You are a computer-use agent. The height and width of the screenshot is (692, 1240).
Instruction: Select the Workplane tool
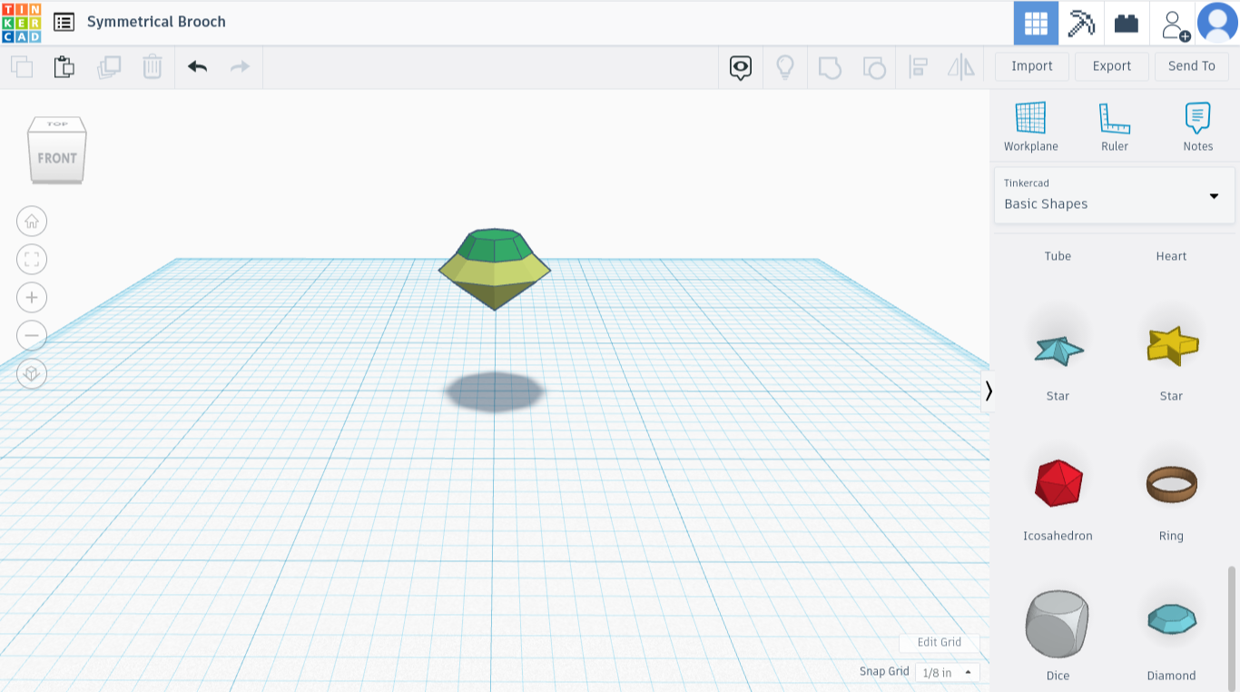point(1031,126)
